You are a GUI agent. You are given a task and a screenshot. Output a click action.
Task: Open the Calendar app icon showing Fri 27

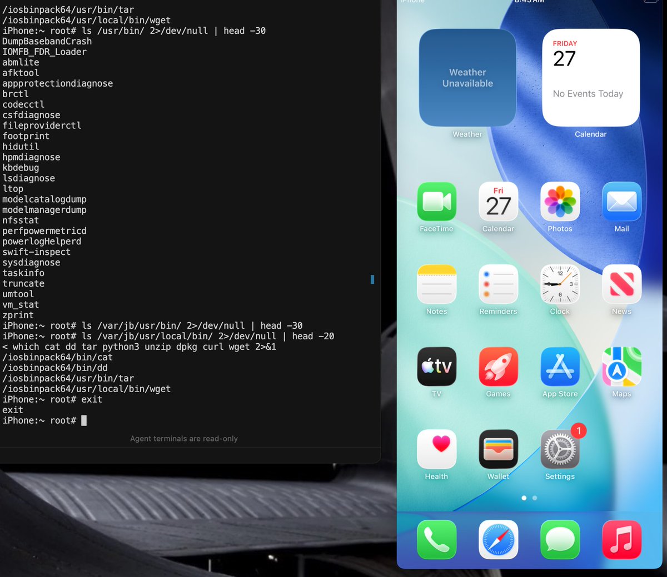tap(499, 202)
